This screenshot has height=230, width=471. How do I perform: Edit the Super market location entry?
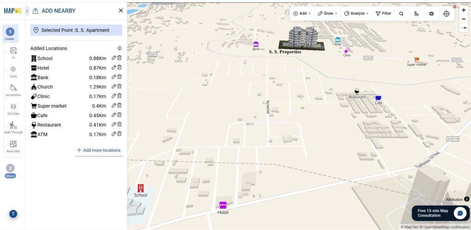114,105
